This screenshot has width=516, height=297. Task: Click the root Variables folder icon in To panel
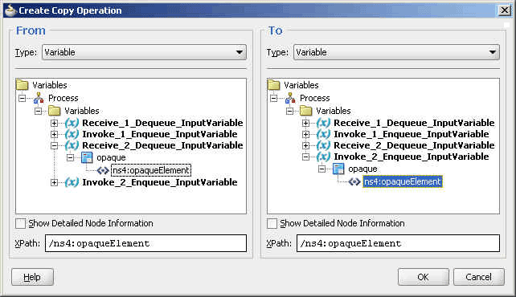point(274,85)
